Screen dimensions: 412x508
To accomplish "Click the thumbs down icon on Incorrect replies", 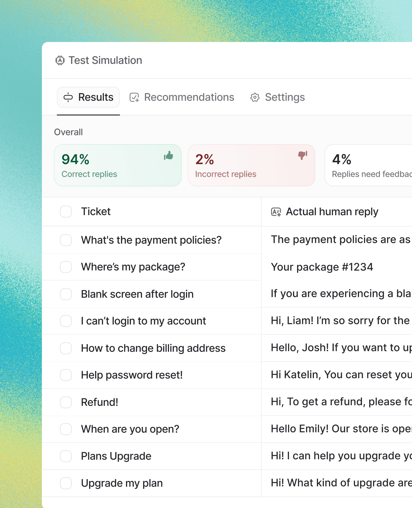I will point(303,155).
